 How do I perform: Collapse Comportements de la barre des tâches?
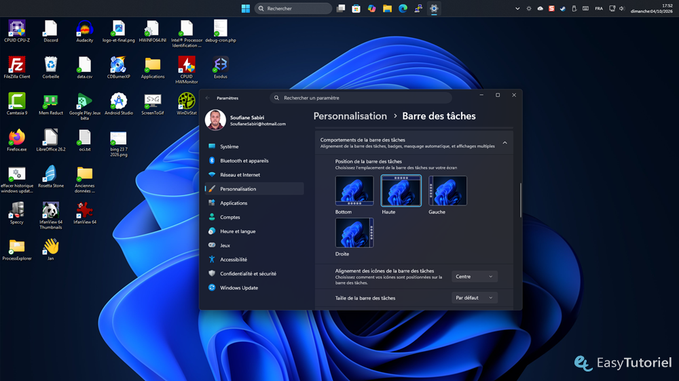(x=504, y=143)
